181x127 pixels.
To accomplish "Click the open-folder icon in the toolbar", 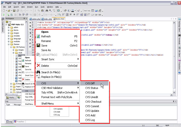I will coord(9,11).
